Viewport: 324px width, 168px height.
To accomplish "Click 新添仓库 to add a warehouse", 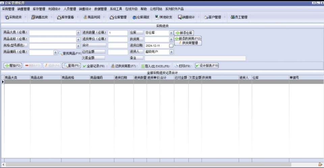I will tap(184, 33).
